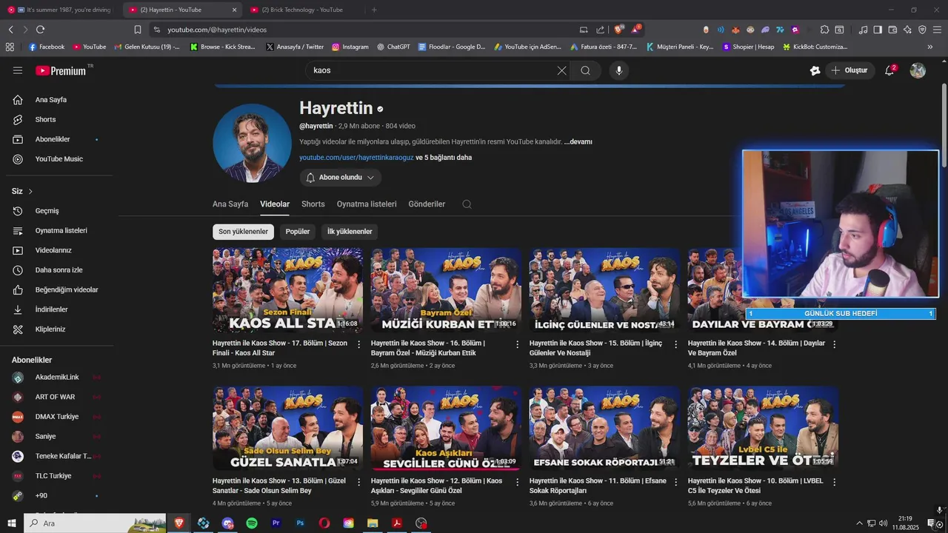Click the bookmark this page icon
Screen dimensions: 948x533
137,30
